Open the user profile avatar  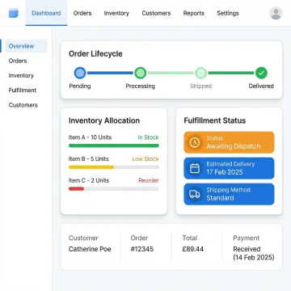(x=276, y=13)
